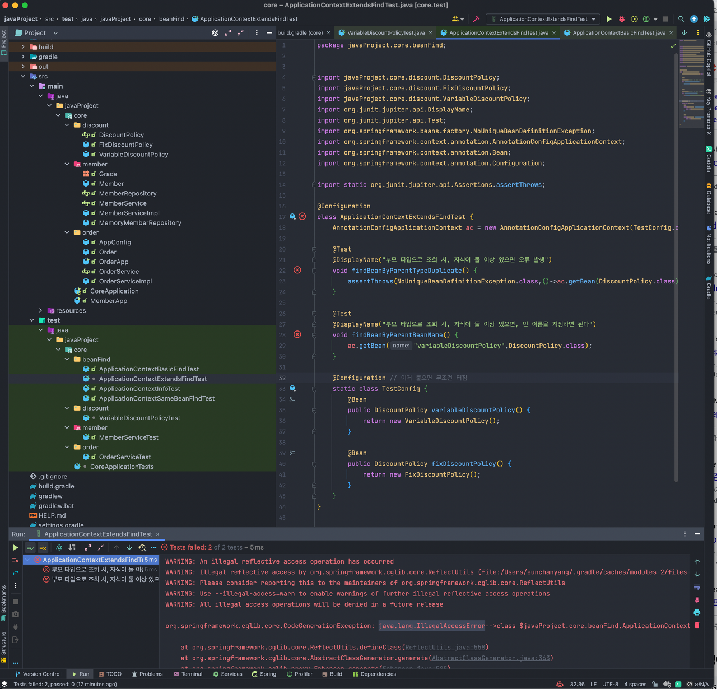Open the Database side tool window
717x689 pixels.
(x=709, y=198)
